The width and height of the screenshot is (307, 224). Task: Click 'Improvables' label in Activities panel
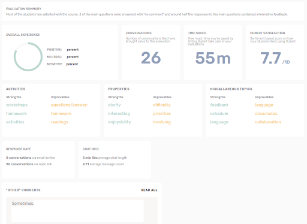point(60,97)
